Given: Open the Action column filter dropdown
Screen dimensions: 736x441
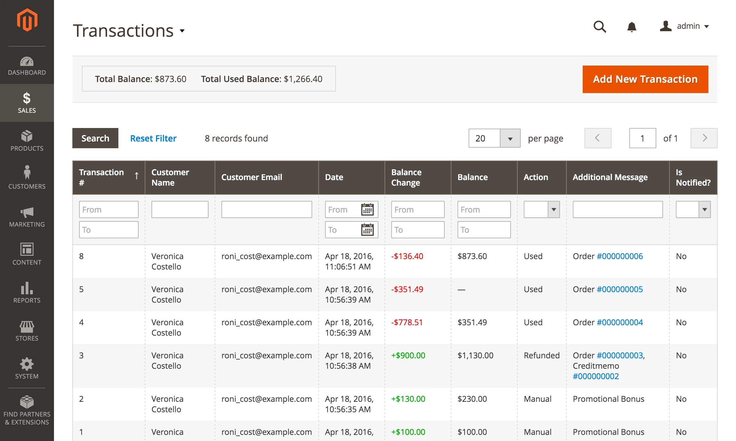Looking at the screenshot, I should 554,209.
